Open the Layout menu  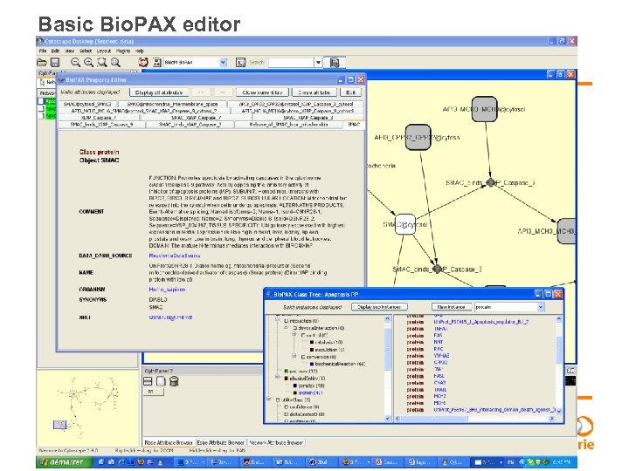pyautogui.click(x=103, y=51)
